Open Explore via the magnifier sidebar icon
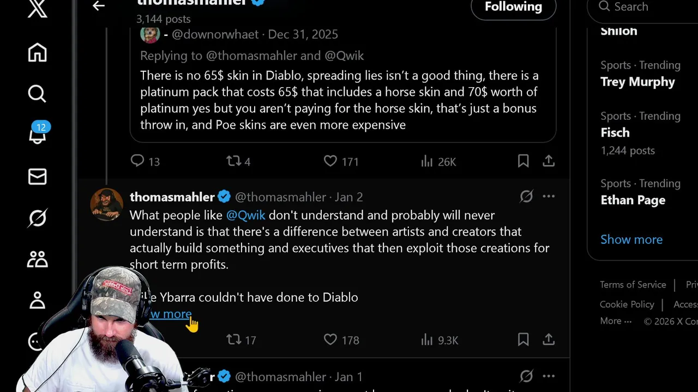The image size is (698, 392). click(x=37, y=94)
